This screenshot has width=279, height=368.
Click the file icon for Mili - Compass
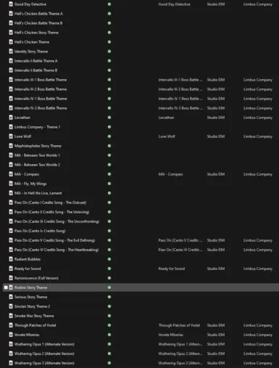11,174
